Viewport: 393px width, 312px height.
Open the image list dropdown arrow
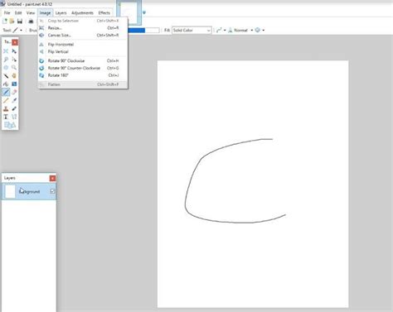144,12
